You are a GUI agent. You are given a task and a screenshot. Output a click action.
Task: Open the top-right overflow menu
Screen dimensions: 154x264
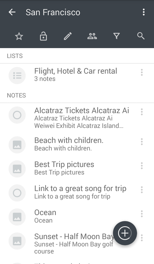pyautogui.click(x=143, y=12)
